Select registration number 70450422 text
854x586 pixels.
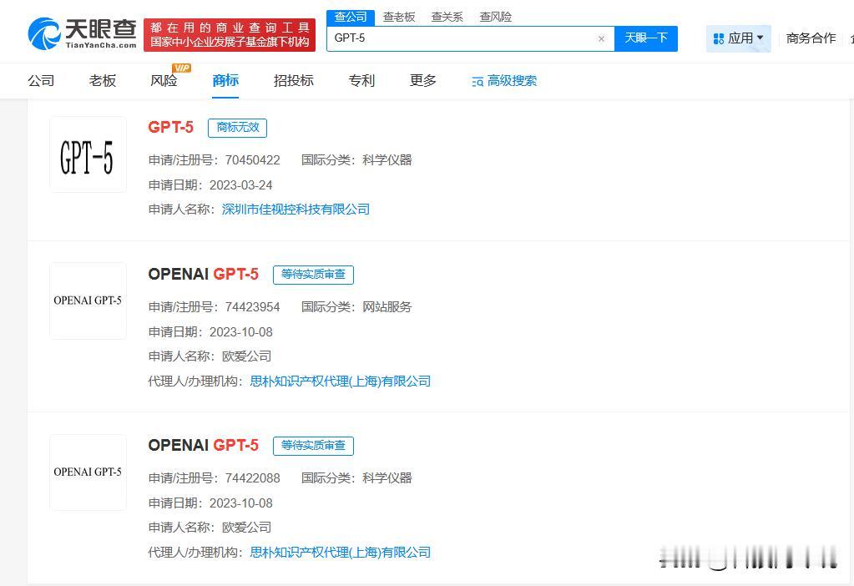(253, 160)
